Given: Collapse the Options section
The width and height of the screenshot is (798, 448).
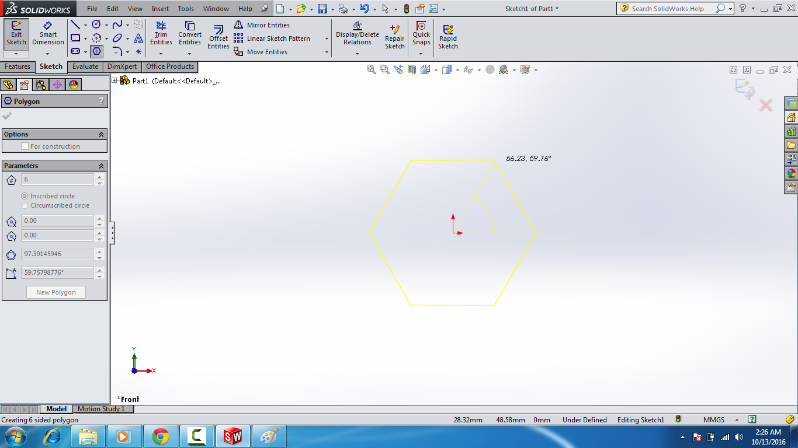Looking at the screenshot, I should tap(102, 134).
